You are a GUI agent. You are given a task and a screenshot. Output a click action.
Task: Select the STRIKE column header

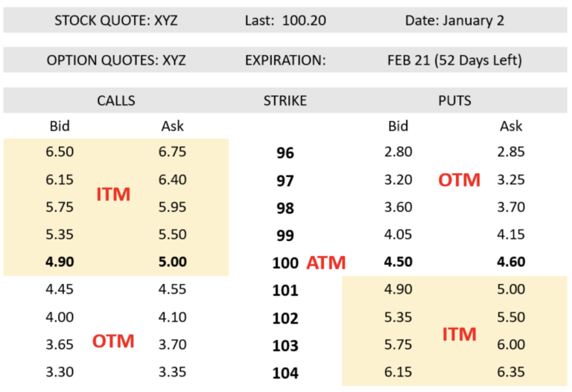click(285, 100)
